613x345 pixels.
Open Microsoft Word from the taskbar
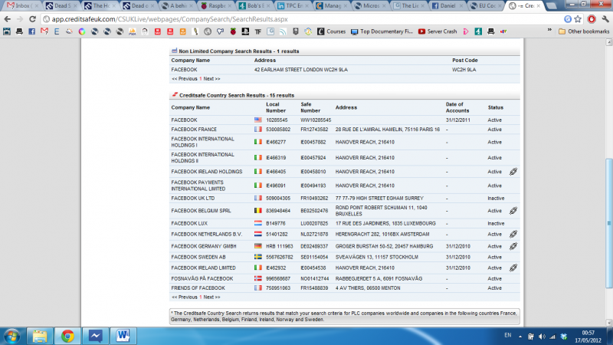tap(123, 336)
